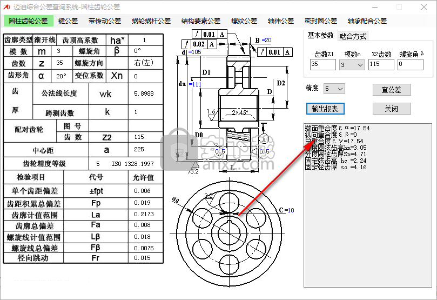Click the 径向跳动 value 0.015
The height and width of the screenshot is (300, 437).
(x=142, y=258)
